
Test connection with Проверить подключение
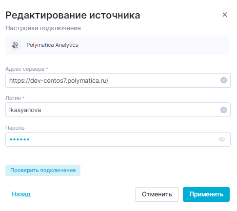(43, 170)
